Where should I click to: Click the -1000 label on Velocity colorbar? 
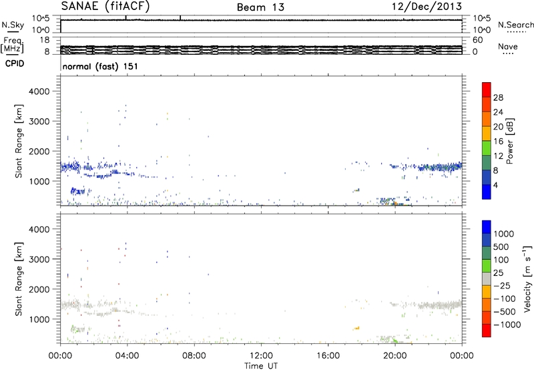(x=507, y=325)
